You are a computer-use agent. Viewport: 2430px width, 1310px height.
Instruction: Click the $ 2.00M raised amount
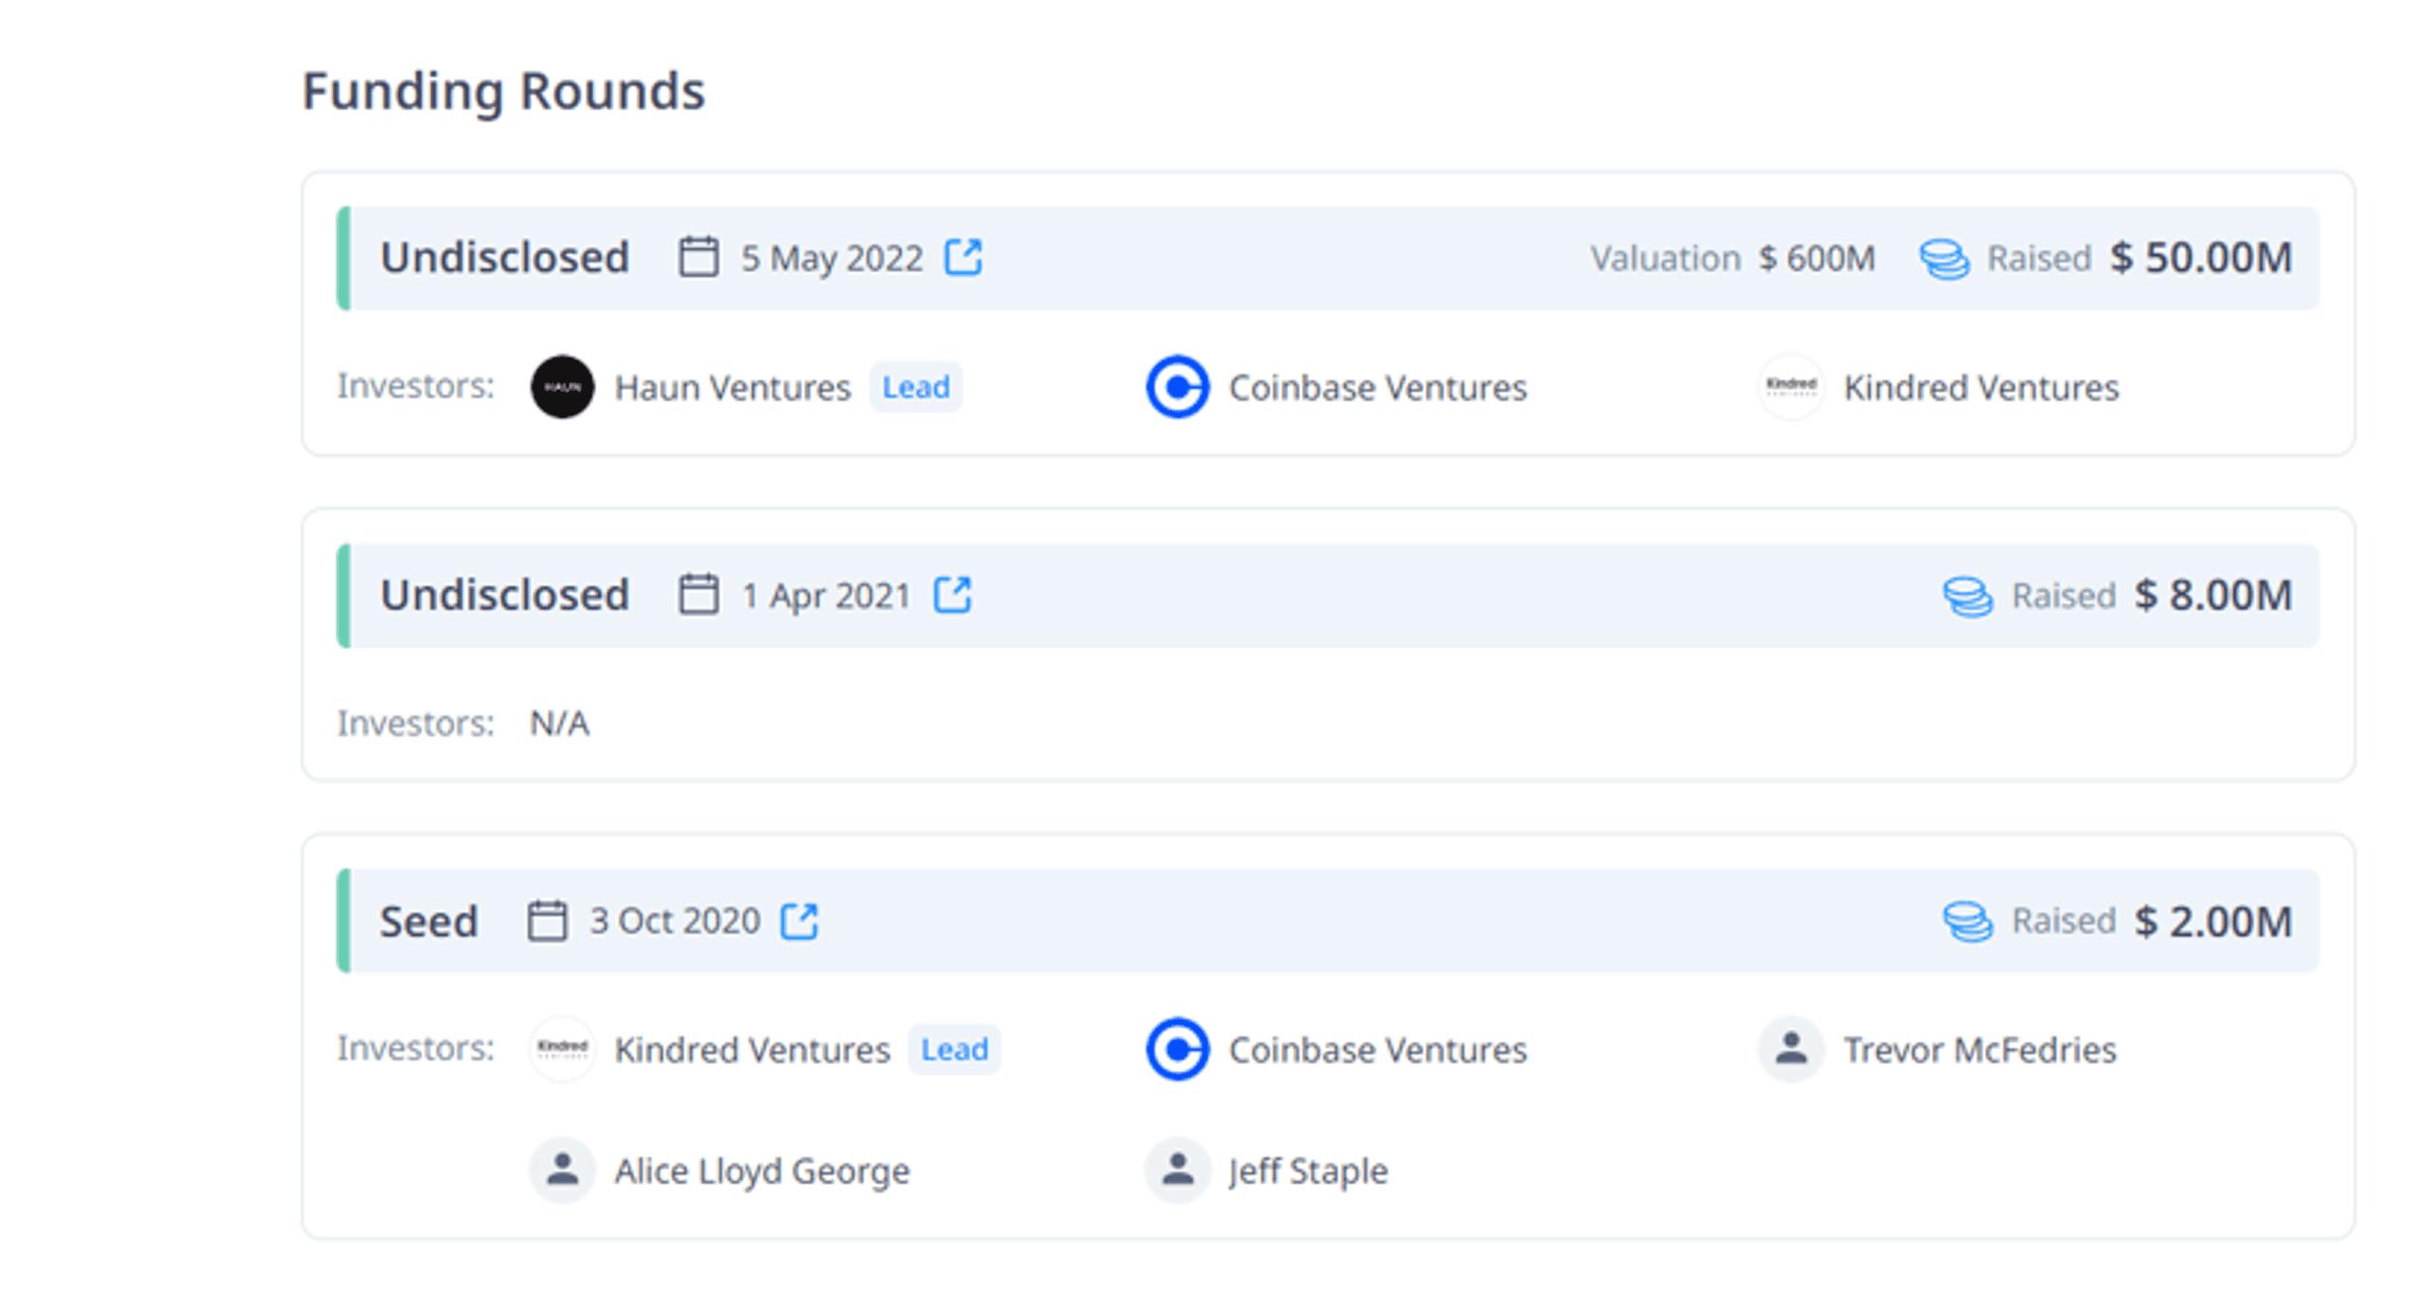2212,920
